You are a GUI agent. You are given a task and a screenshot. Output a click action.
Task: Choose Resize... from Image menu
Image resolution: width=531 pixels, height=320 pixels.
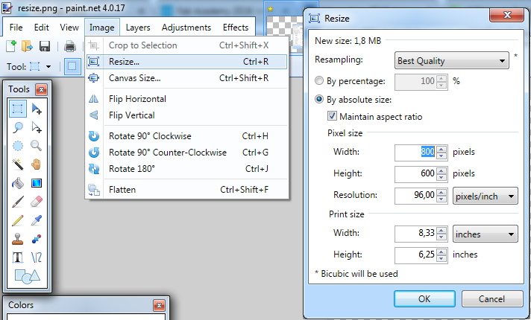pos(186,62)
